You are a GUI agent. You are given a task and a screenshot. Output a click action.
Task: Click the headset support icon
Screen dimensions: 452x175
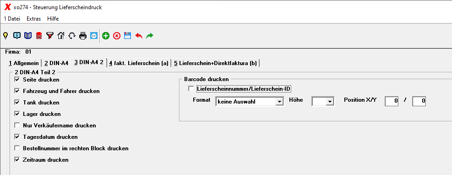[x=72, y=36]
